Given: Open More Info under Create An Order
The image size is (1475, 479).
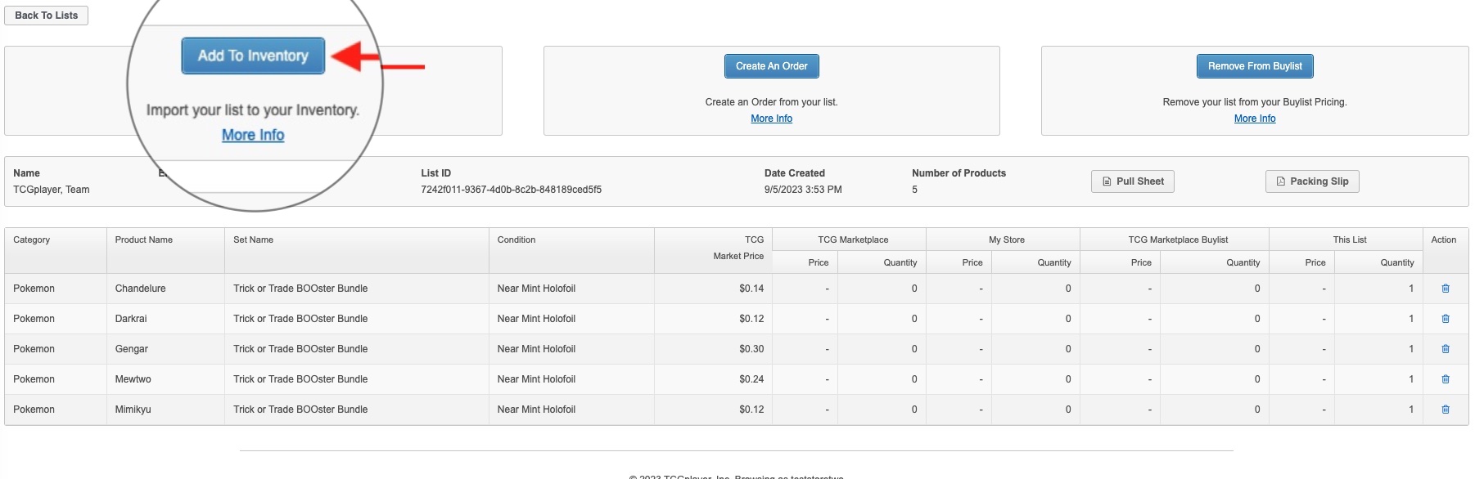Looking at the screenshot, I should [772, 119].
